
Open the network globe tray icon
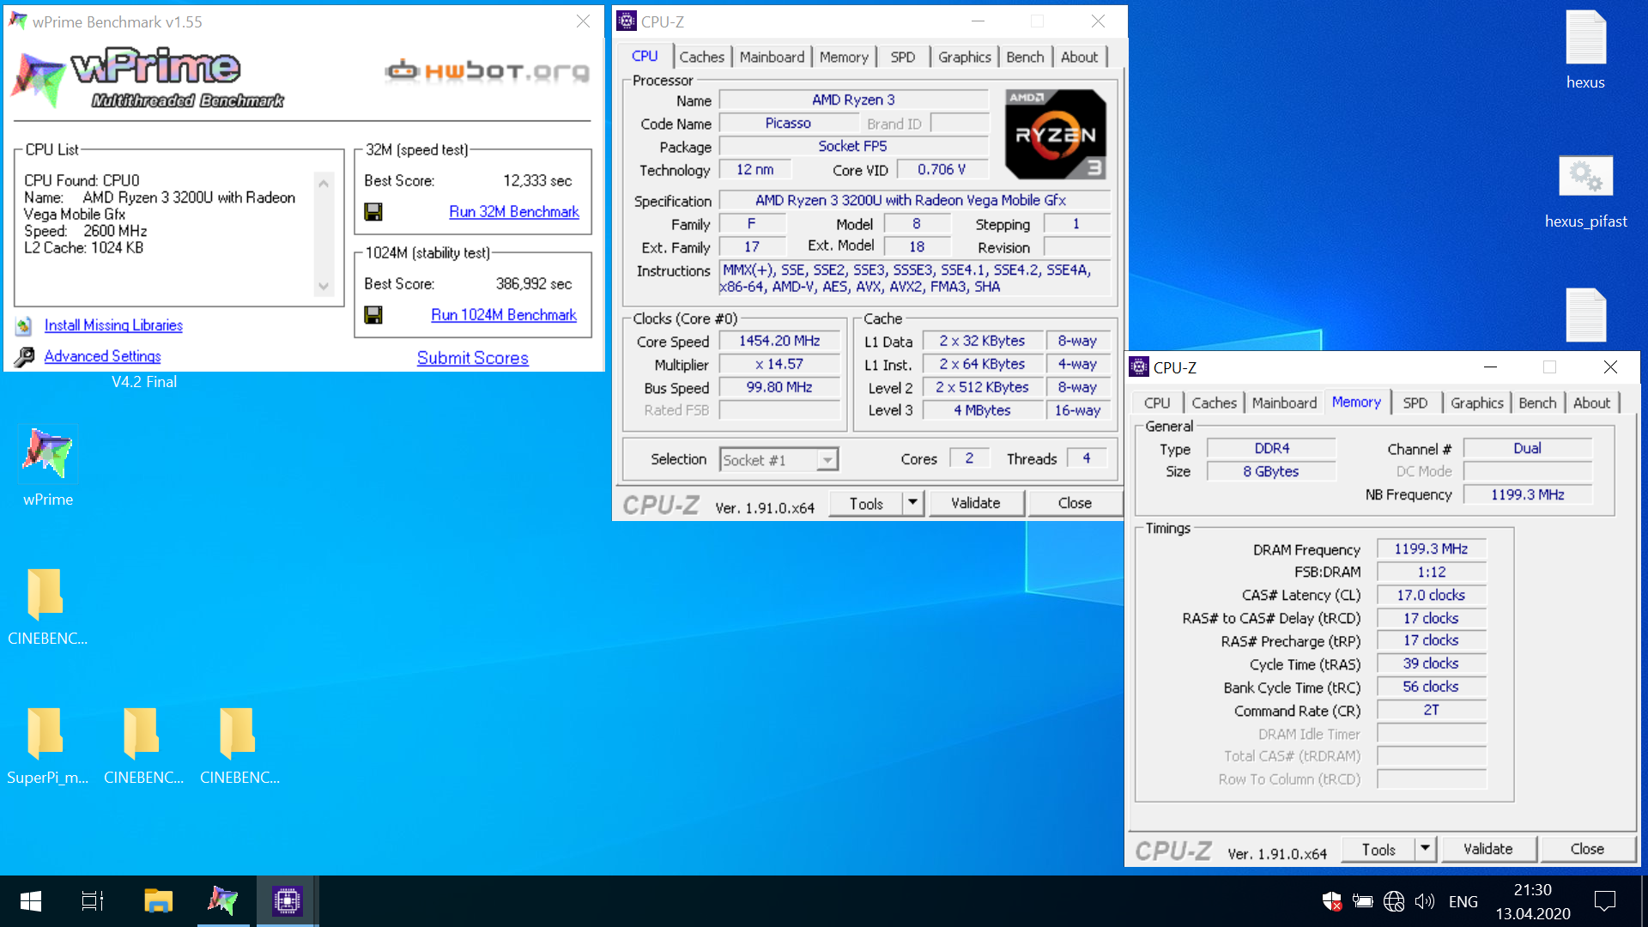click(x=1394, y=901)
